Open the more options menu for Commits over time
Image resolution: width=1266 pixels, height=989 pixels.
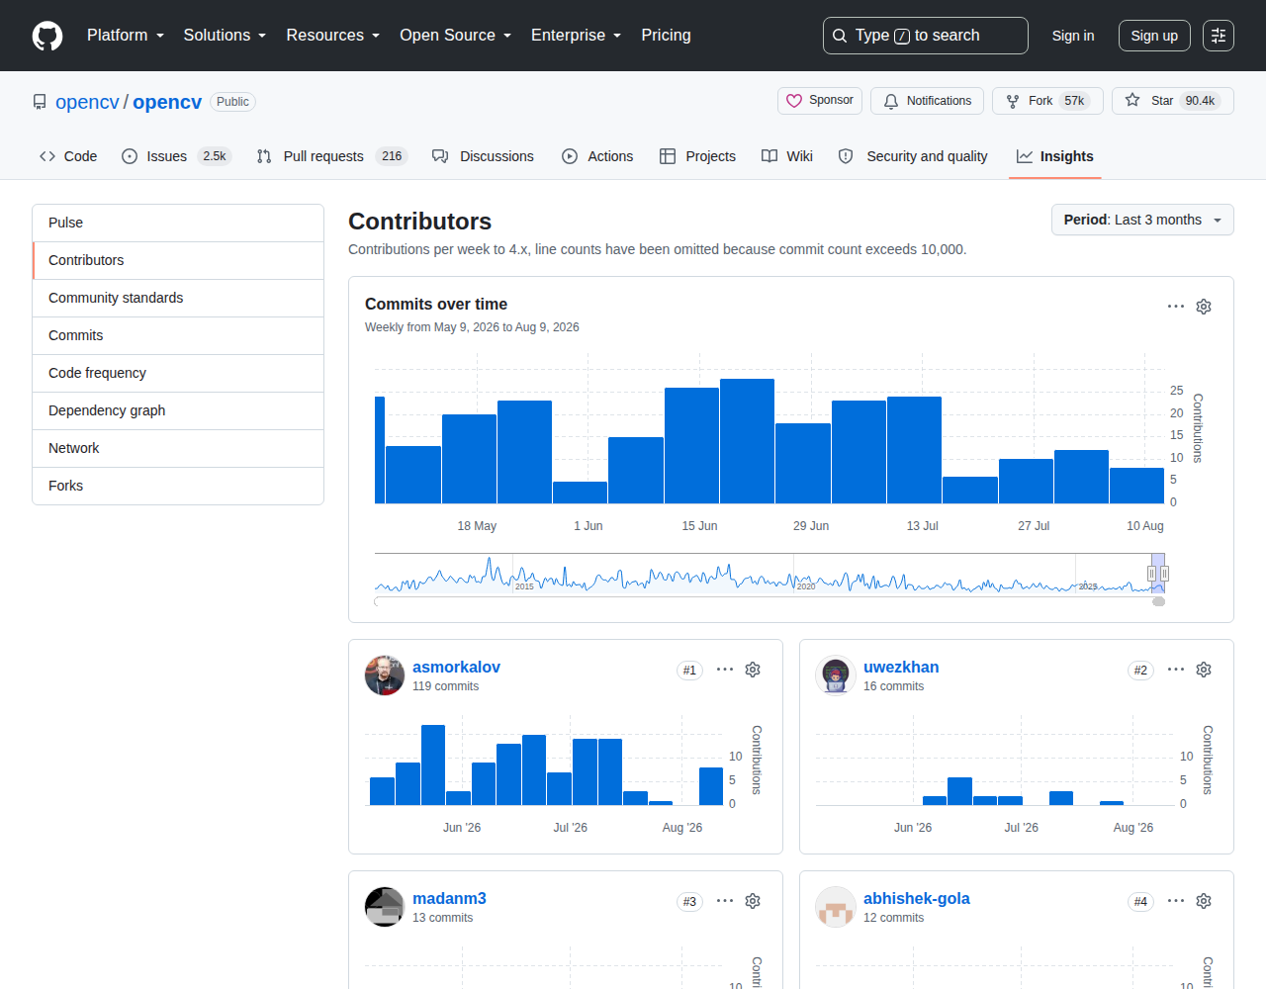pyautogui.click(x=1176, y=307)
